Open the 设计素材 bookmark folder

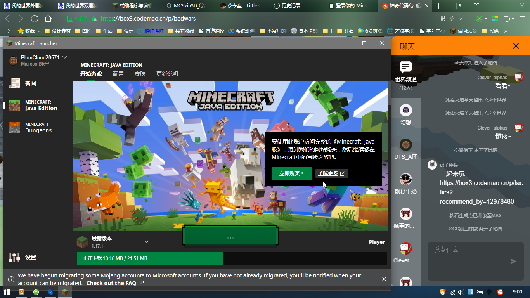click(x=58, y=31)
